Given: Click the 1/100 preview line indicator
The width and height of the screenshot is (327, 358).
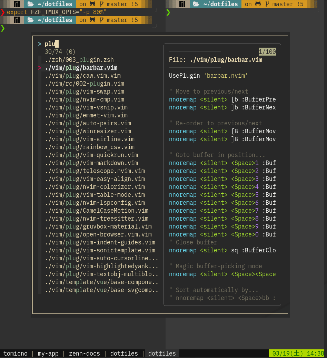Looking at the screenshot, I should click(x=267, y=51).
